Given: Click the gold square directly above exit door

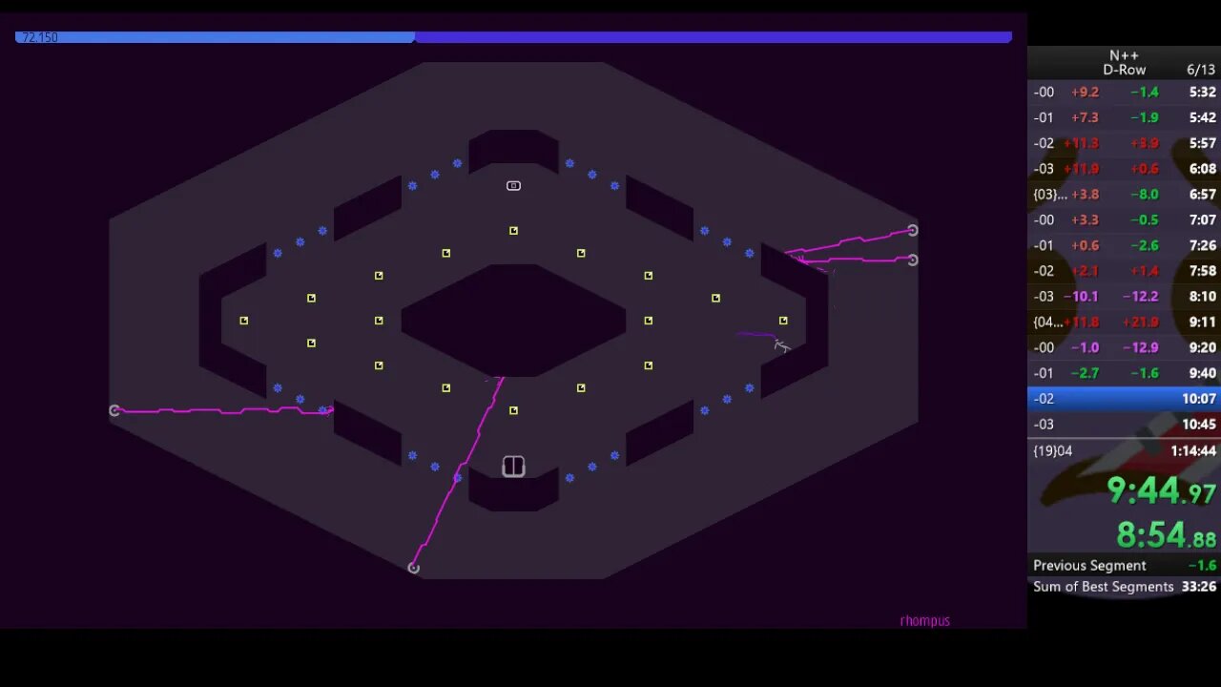Looking at the screenshot, I should [513, 410].
